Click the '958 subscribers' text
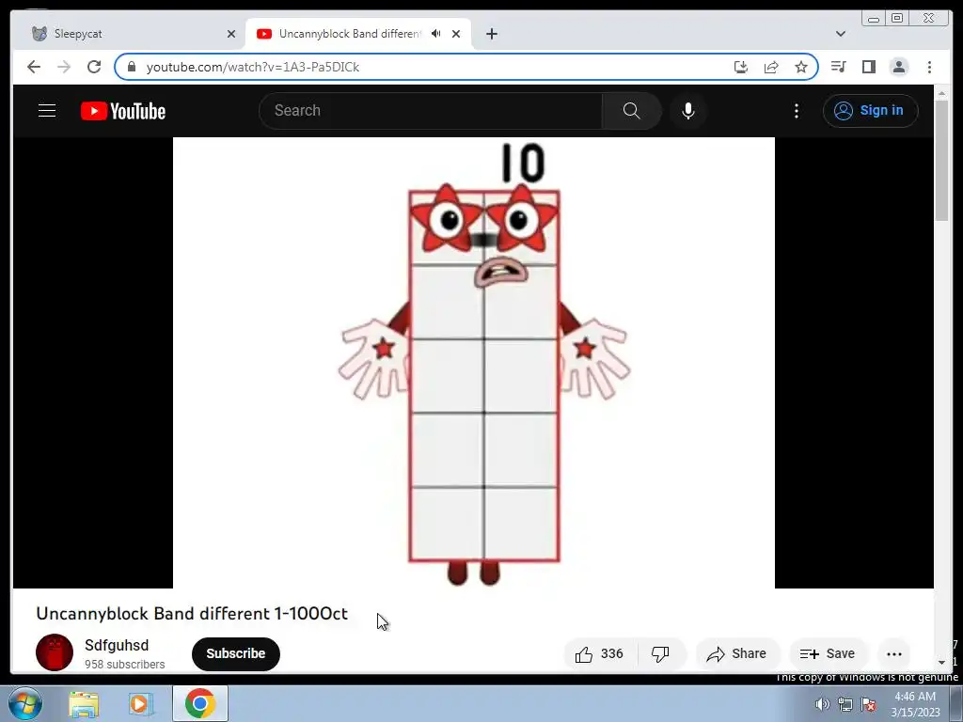The image size is (963, 722). click(x=125, y=665)
